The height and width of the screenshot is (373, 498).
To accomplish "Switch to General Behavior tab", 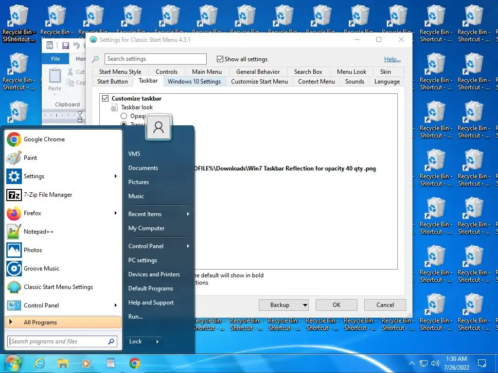I will point(258,72).
